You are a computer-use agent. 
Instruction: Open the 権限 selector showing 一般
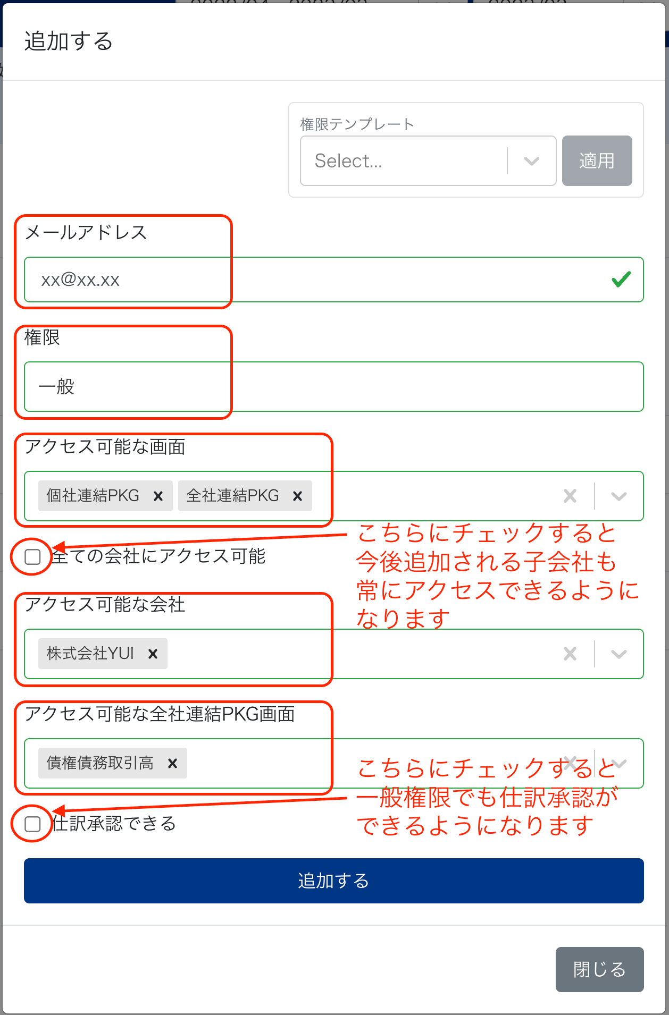click(x=333, y=387)
